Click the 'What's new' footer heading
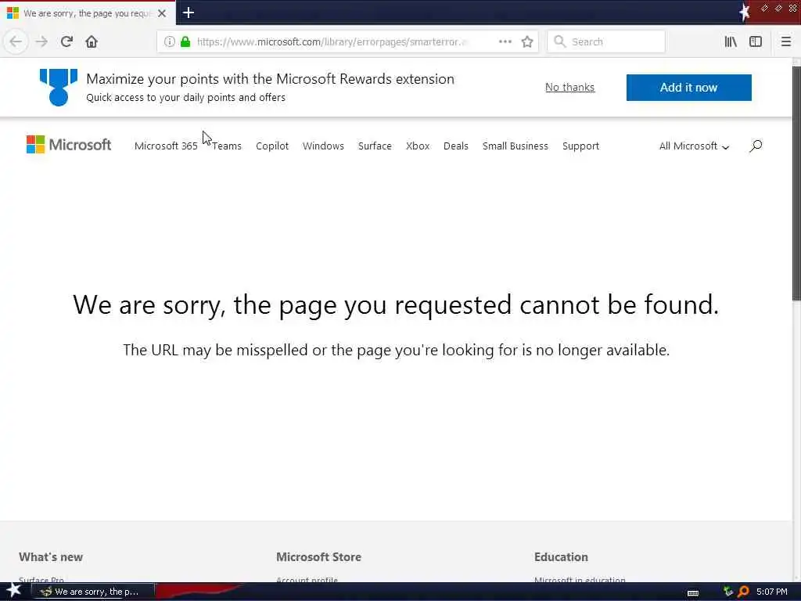Screen dimensions: 801x601 coord(51,556)
